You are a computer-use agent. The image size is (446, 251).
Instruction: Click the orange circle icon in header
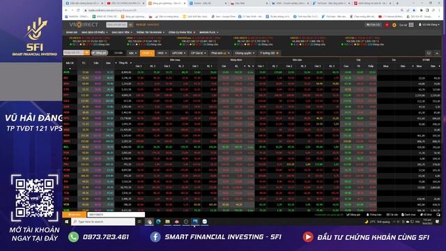(x=394, y=25)
